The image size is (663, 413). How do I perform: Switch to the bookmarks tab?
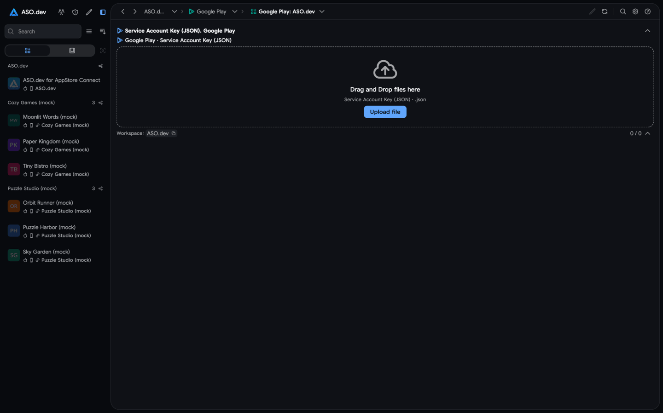coord(72,51)
